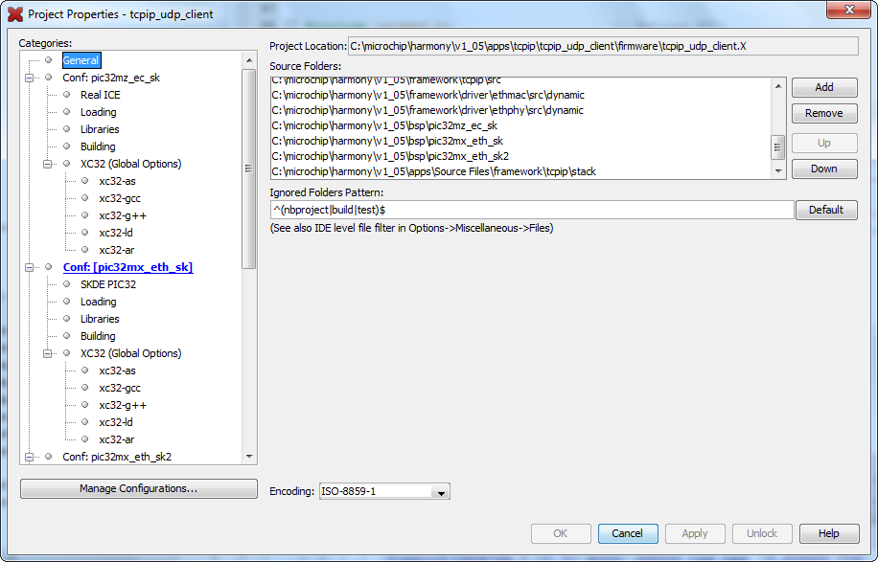Click the Add source folder button
This screenshot has height=562, width=878.
(824, 87)
